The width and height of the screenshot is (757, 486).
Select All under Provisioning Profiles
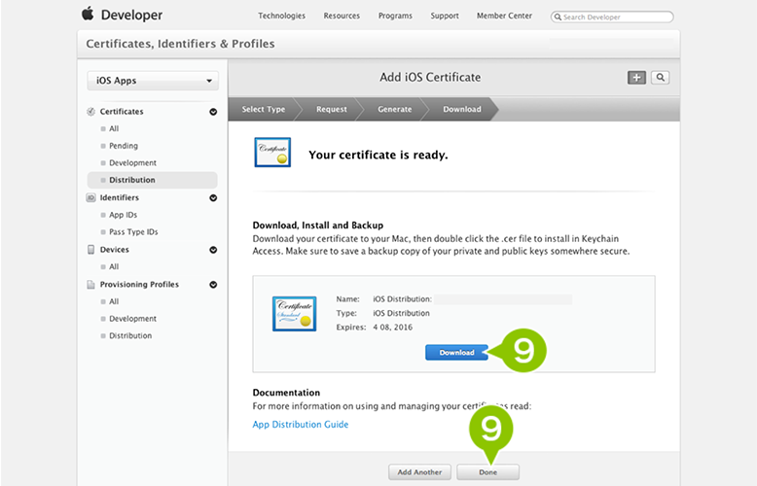114,301
